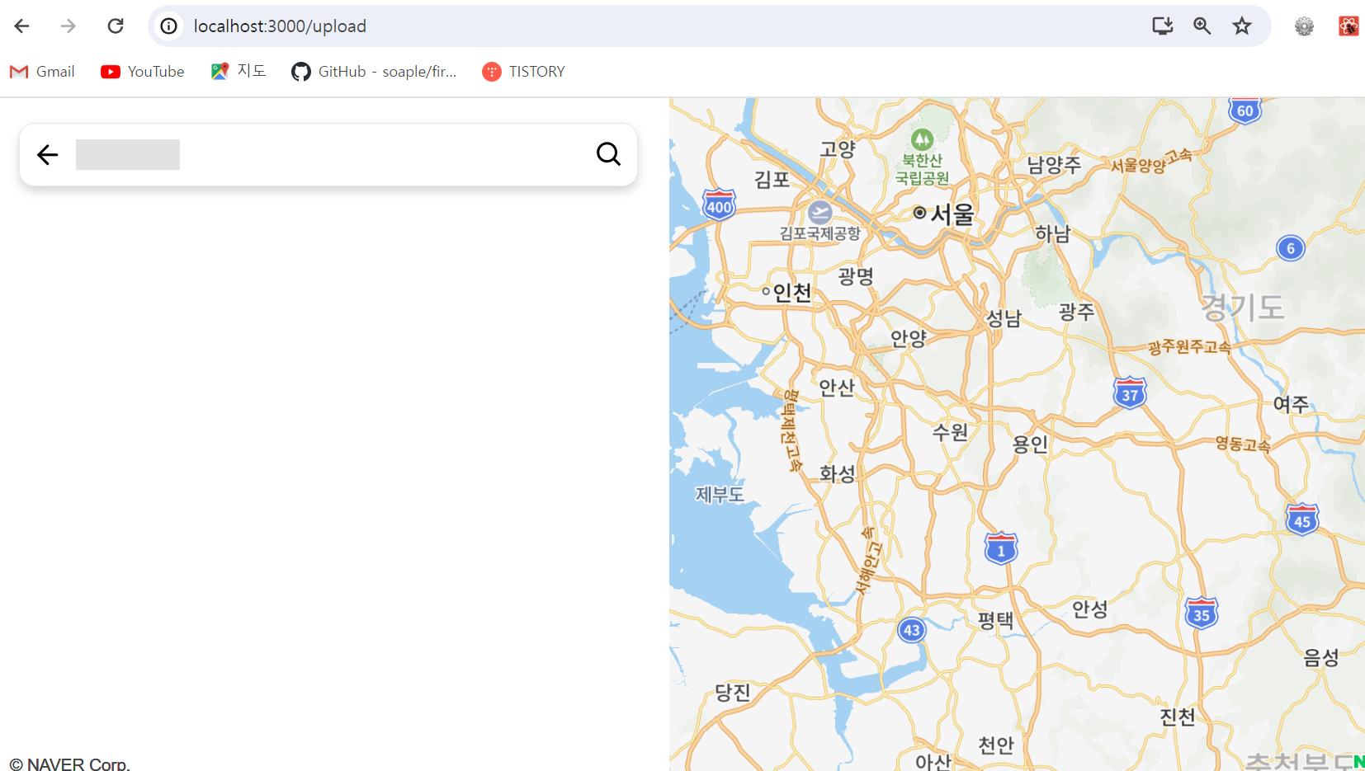View site information icon in address bar
The width and height of the screenshot is (1365, 771).
169,26
